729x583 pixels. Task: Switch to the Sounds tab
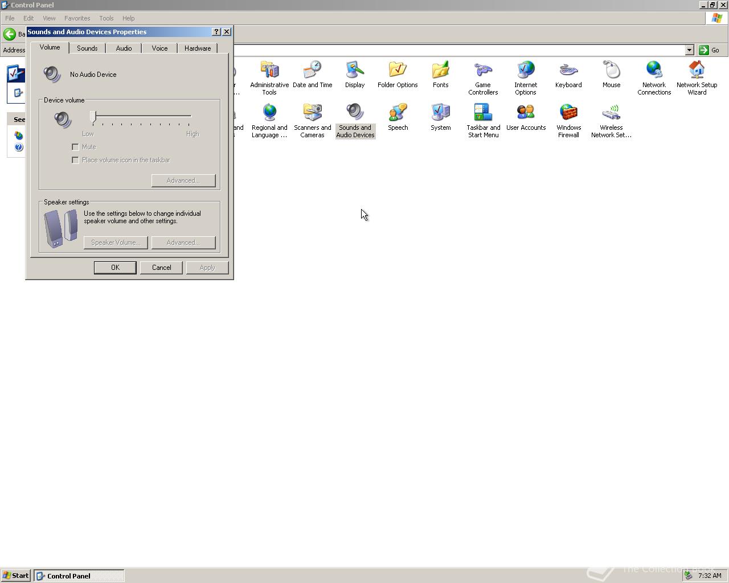(87, 48)
